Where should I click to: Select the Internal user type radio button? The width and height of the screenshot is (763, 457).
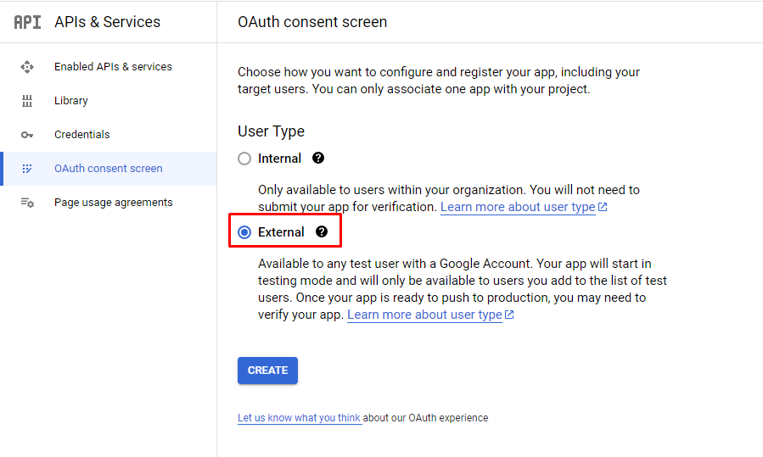(244, 159)
